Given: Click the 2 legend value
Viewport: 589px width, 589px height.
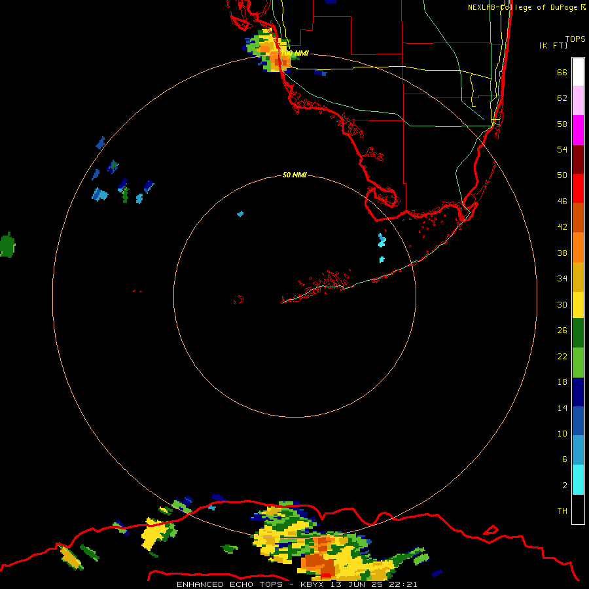Looking at the screenshot, I should coord(564,486).
